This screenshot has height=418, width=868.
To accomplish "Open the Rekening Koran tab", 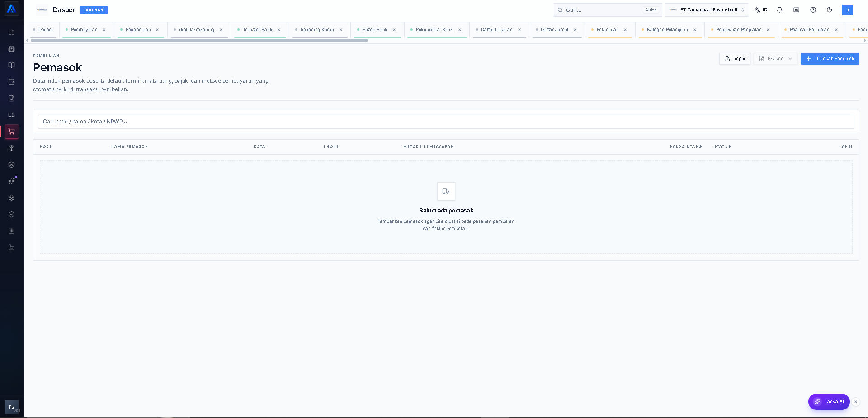I will [x=317, y=30].
